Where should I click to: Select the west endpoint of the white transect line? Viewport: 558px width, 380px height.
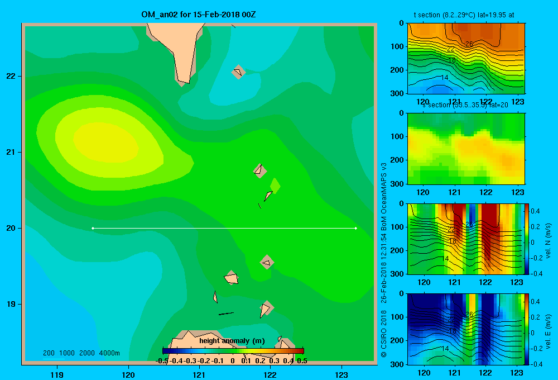coord(93,228)
